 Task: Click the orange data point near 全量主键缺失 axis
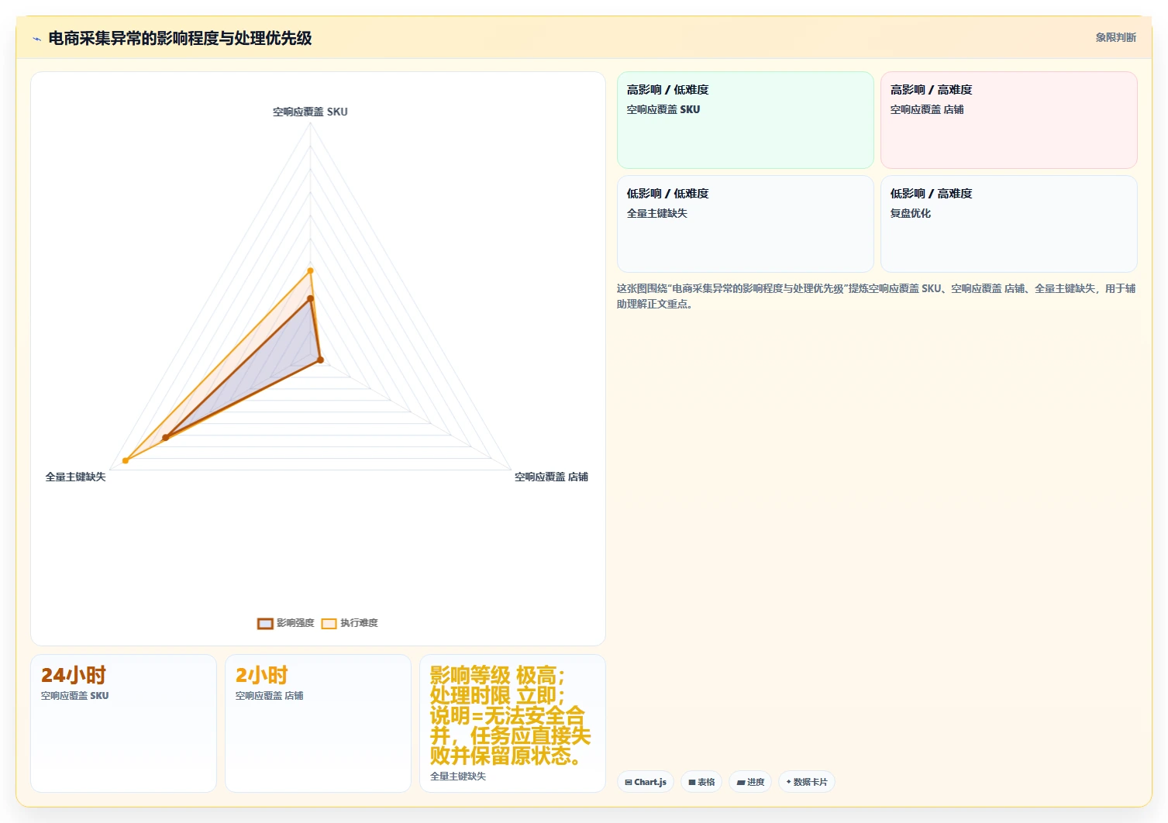coord(126,461)
